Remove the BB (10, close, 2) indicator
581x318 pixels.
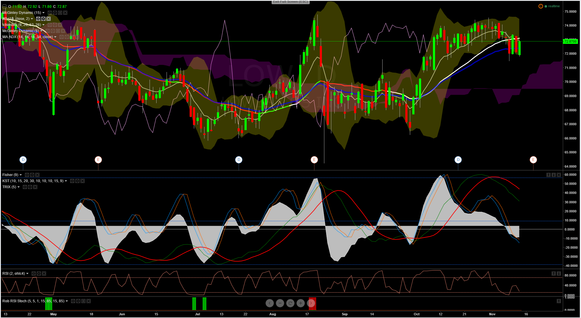tap(49, 19)
